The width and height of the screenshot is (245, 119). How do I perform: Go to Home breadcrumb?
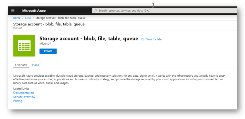17,18
